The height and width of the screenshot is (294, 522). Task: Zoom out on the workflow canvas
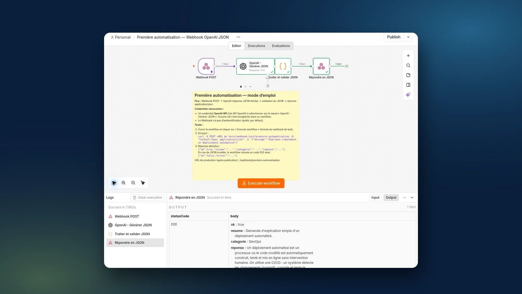[x=133, y=183]
